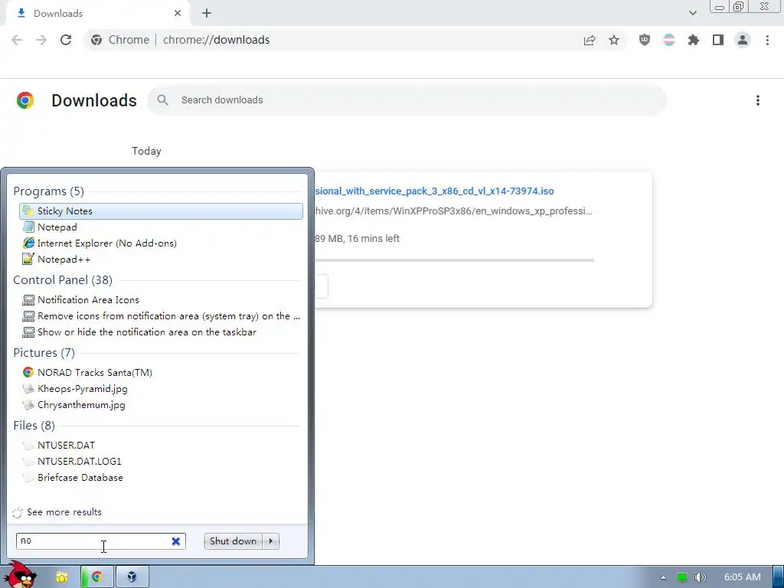784x588 pixels.
Task: Close the Downloads tab
Action: 178,14
